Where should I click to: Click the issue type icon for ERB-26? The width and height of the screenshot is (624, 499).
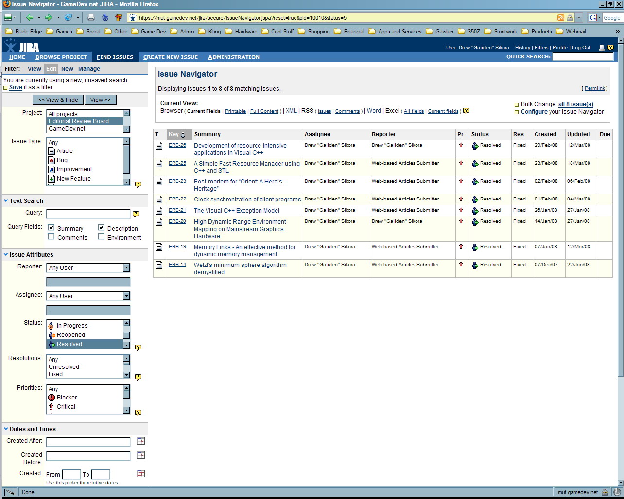click(x=159, y=146)
